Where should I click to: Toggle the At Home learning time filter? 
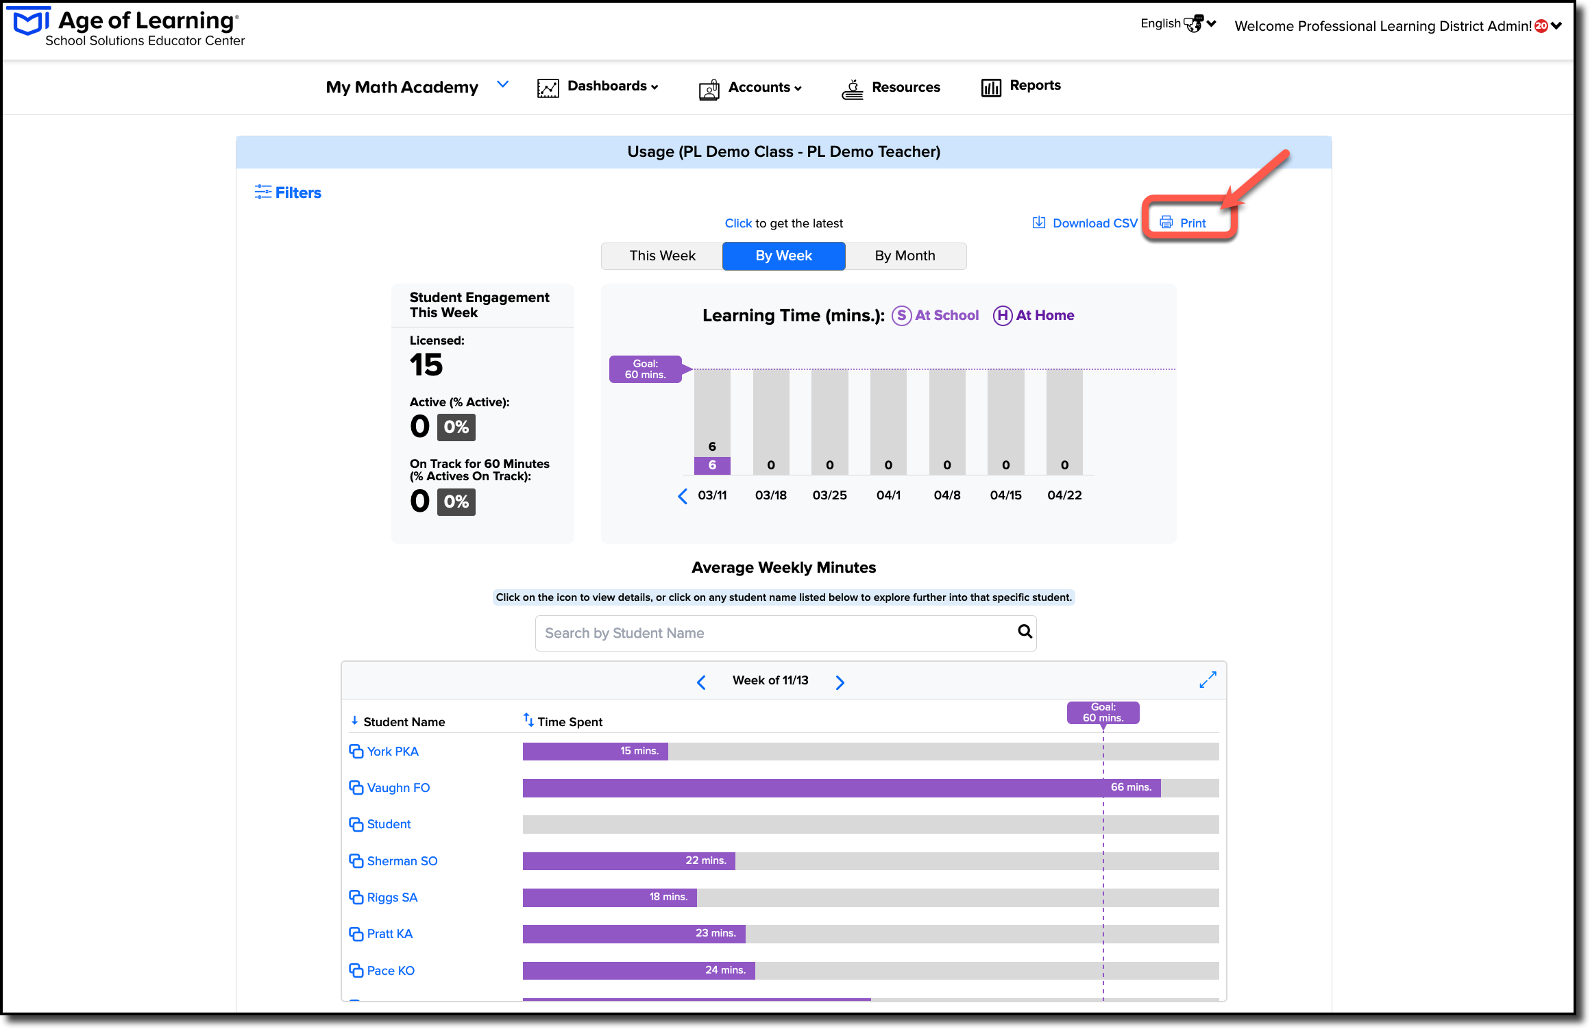(1033, 315)
